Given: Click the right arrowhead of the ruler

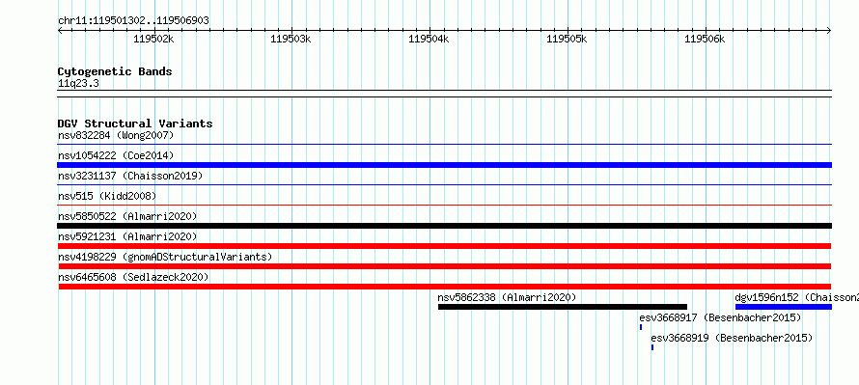Looking at the screenshot, I should coord(829,31).
